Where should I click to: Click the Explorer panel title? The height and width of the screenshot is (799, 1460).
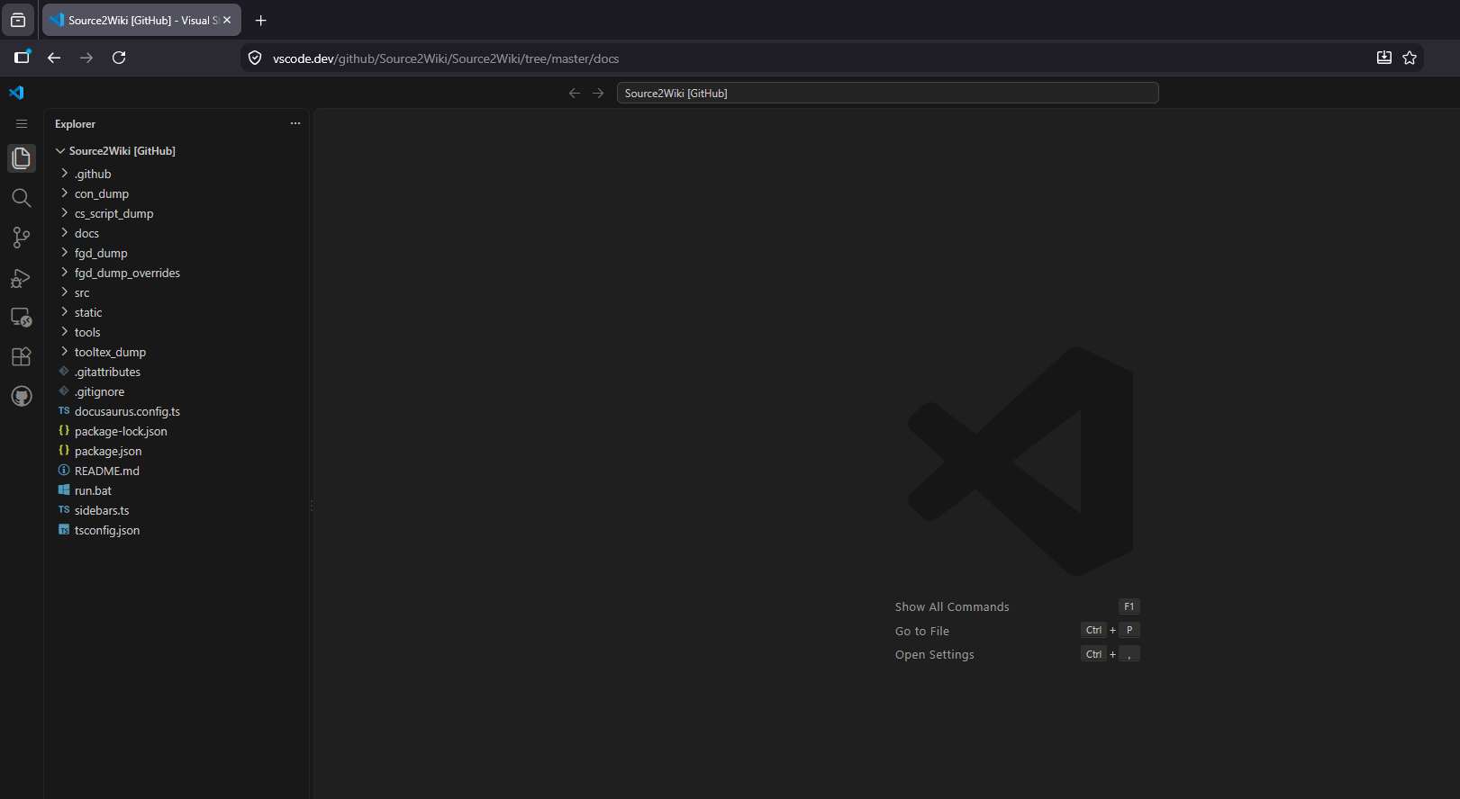(x=75, y=124)
